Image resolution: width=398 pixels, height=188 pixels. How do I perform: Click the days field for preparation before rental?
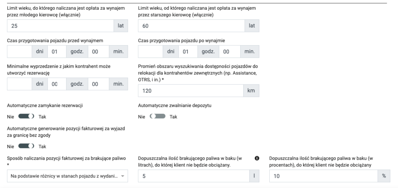(x=19, y=51)
